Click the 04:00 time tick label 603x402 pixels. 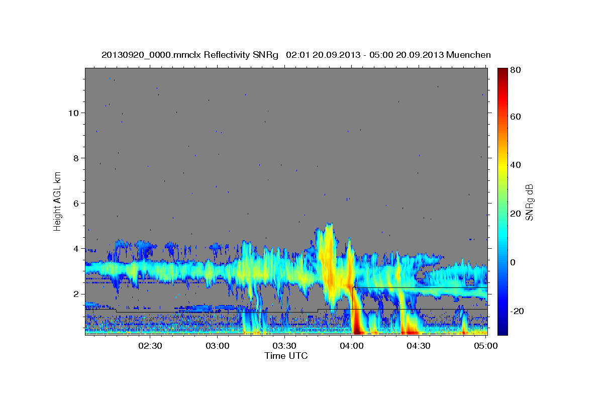[x=351, y=346]
